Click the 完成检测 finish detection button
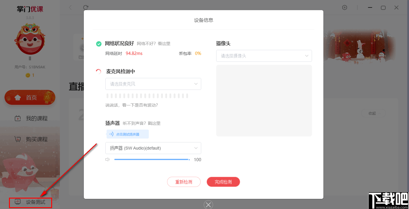This screenshot has height=209, width=409. point(223,182)
